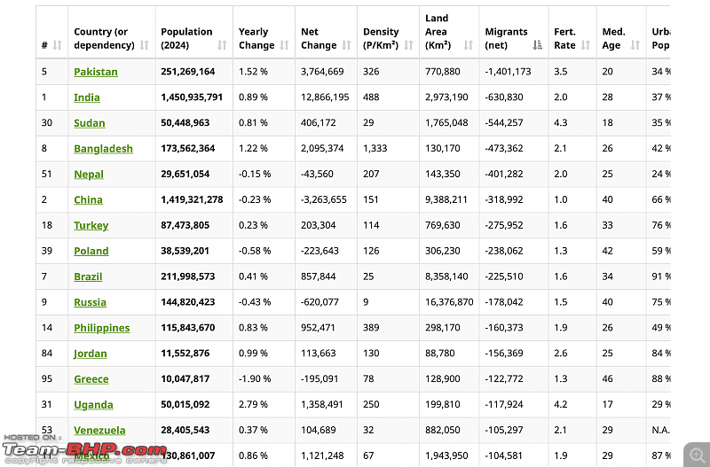Click Brazil's land area 8,358,140
The image size is (710, 467).
point(446,276)
